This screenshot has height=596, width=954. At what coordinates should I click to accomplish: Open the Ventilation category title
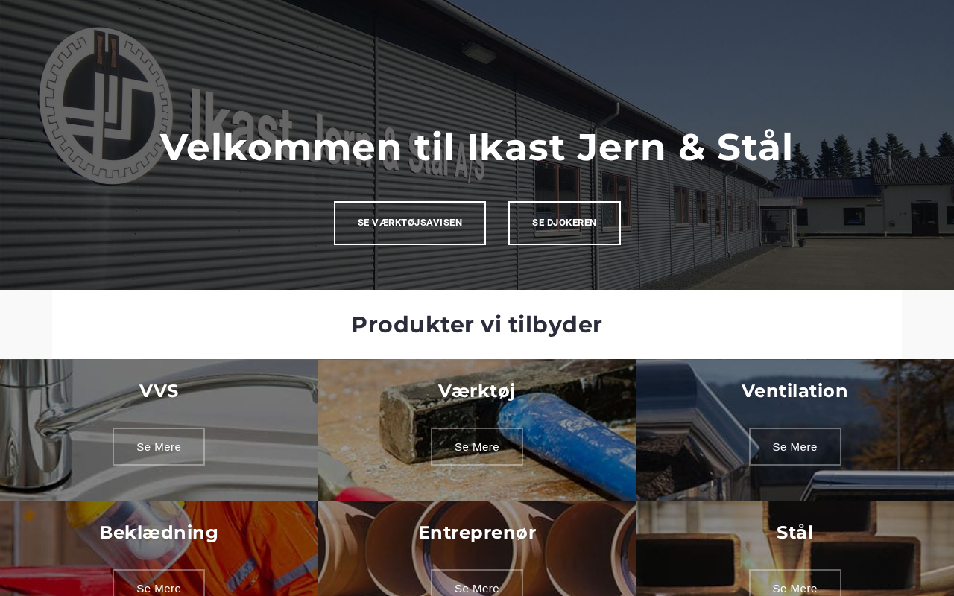pos(795,391)
